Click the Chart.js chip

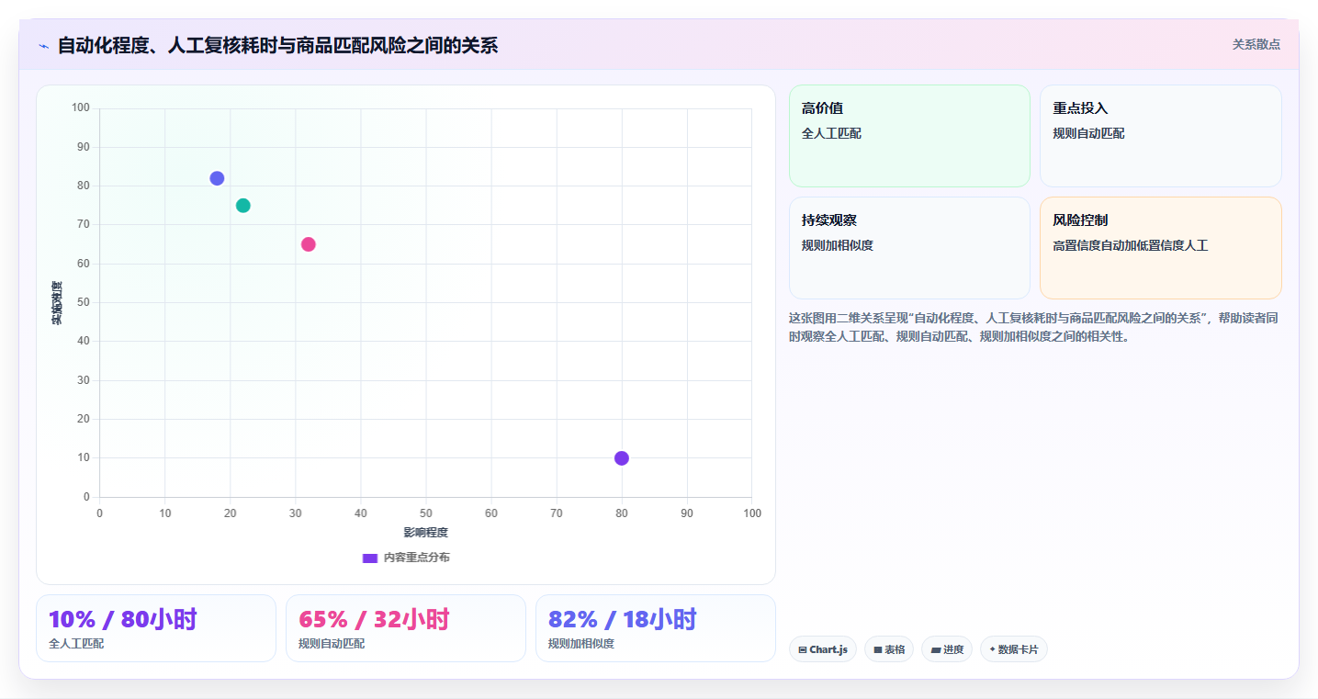pyautogui.click(x=823, y=649)
